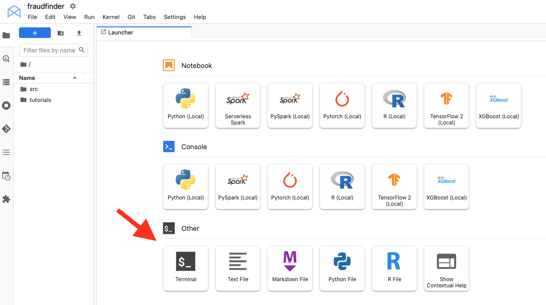Click the Filter files by name field
546x305 pixels.
49,50
